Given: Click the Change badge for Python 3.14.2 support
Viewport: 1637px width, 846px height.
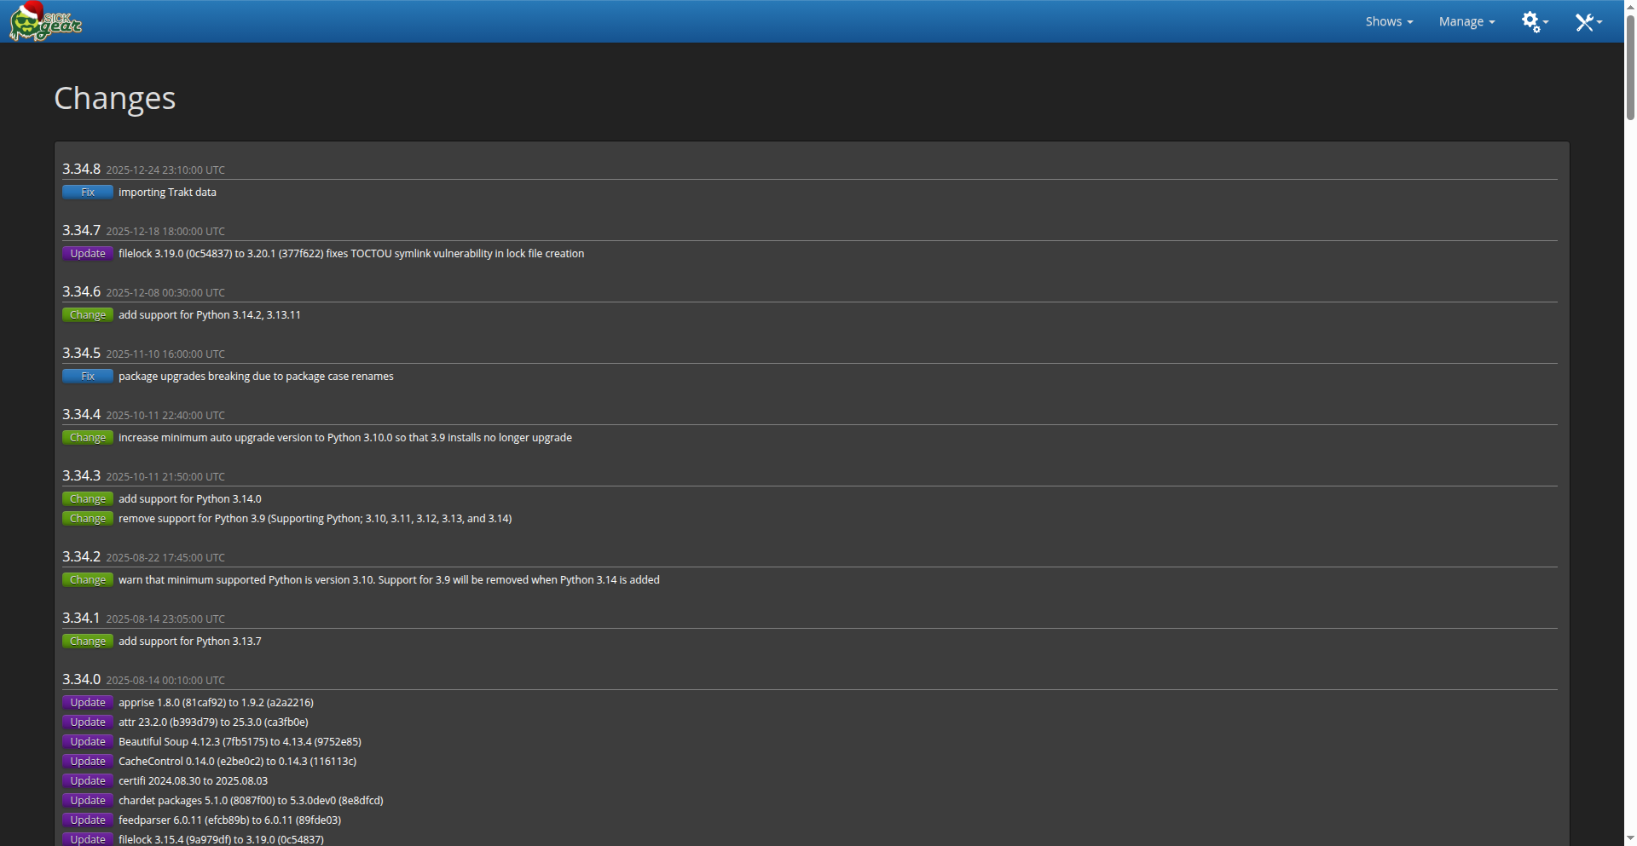Looking at the screenshot, I should tap(88, 315).
